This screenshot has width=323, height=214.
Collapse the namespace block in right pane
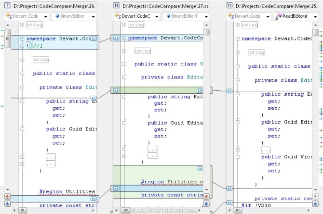238,38
